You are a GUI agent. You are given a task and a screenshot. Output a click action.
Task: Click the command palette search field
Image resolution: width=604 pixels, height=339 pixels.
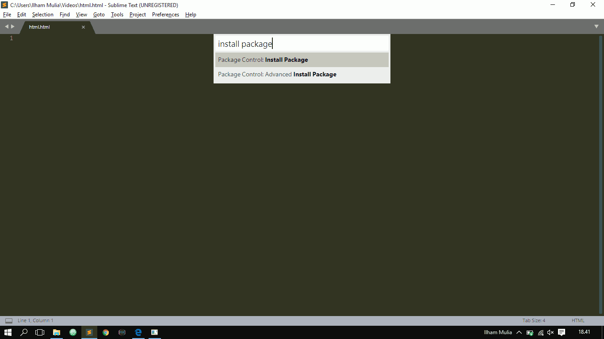tap(302, 44)
